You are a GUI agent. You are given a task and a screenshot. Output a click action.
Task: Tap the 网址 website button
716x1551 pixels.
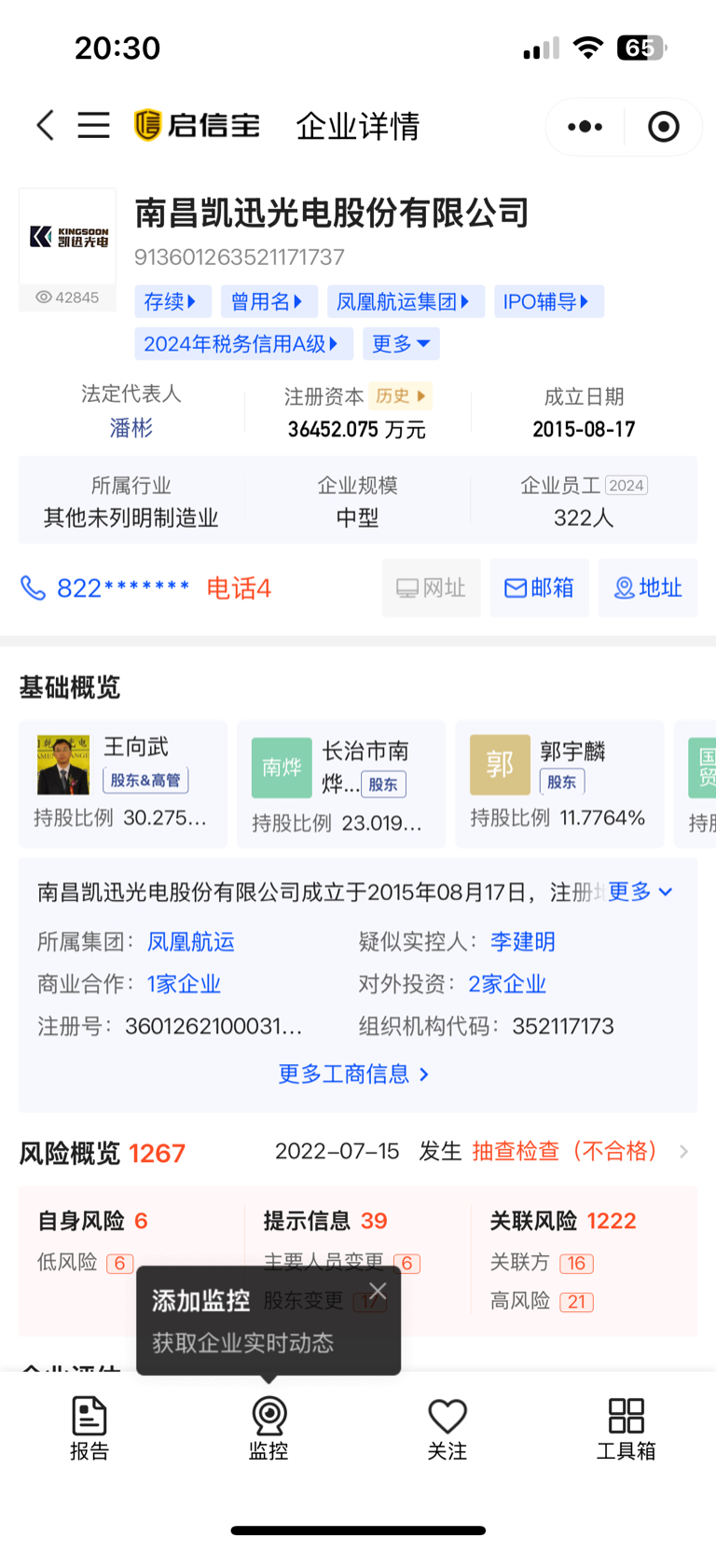coord(431,588)
